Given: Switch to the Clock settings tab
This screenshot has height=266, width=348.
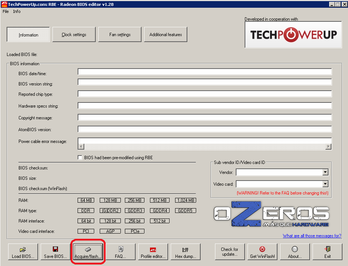Looking at the screenshot, I should pos(74,35).
